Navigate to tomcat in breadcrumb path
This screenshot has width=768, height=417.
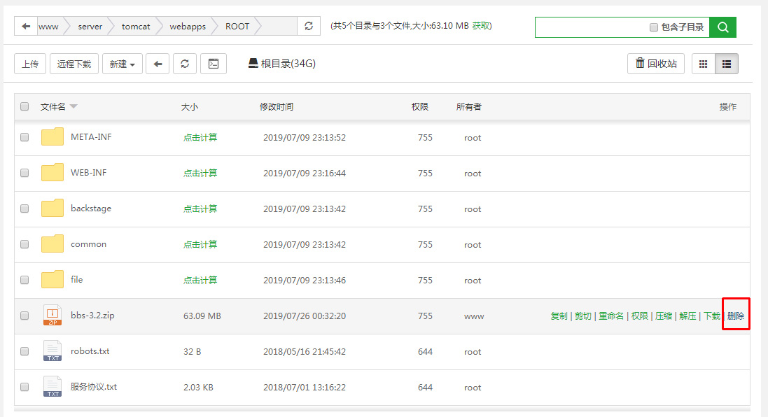[x=135, y=27]
